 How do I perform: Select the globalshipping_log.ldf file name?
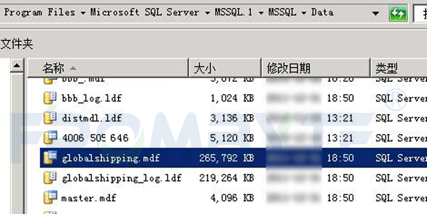pyautogui.click(x=121, y=178)
